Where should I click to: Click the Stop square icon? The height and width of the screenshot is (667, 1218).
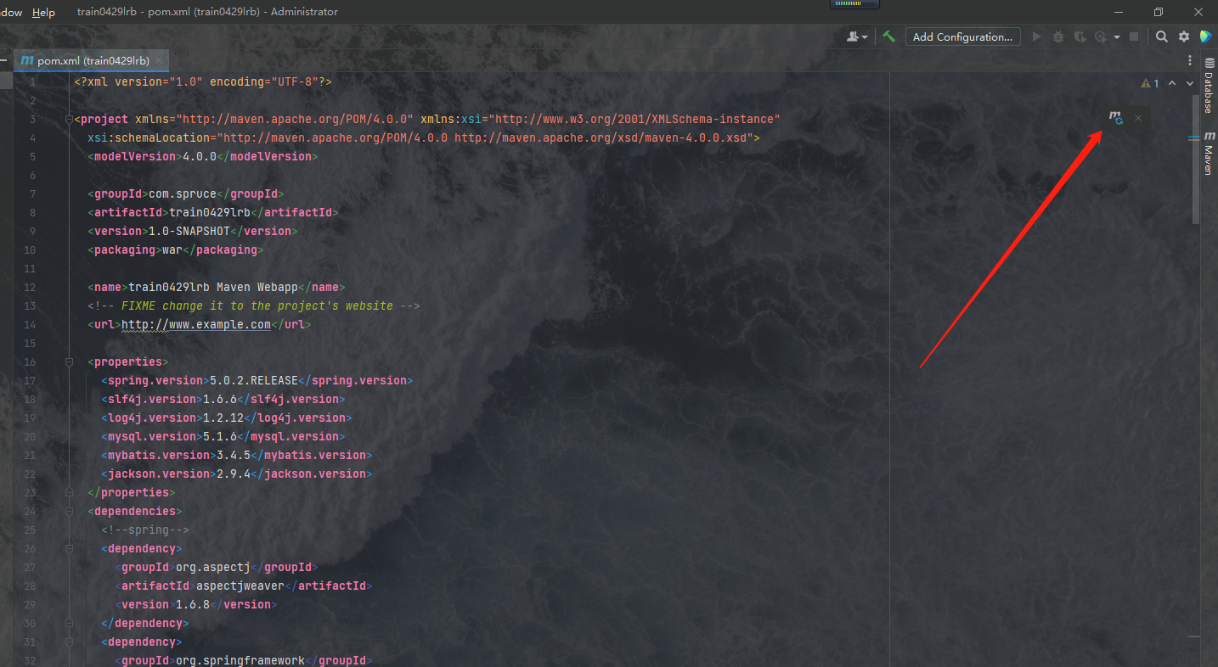coord(1134,36)
